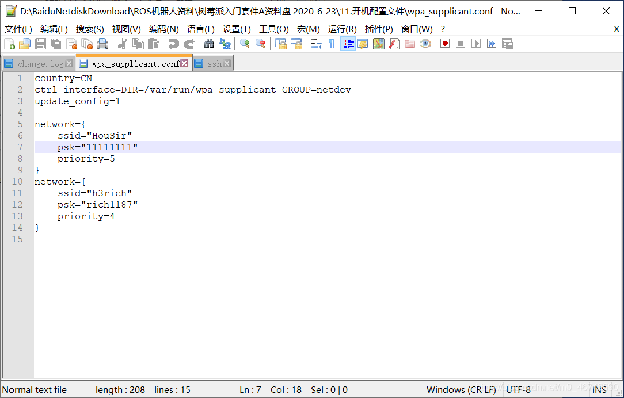Play back the recorded macro
The image size is (624, 398).
coord(476,44)
